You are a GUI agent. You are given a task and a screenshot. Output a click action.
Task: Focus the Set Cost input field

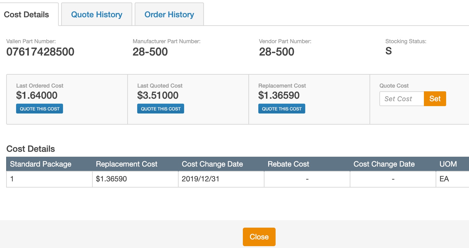[401, 99]
